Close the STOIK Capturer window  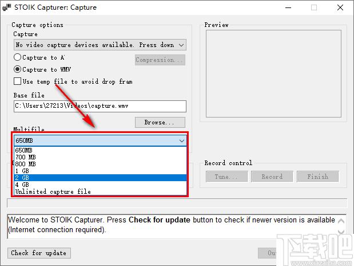[340, 7]
